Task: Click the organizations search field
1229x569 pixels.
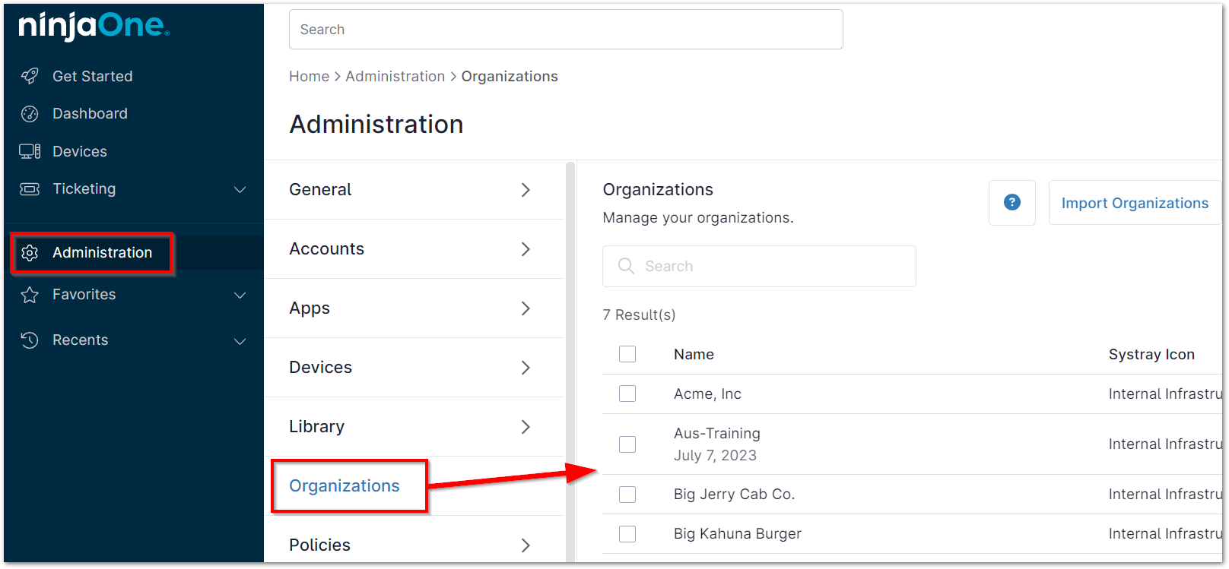Action: click(x=758, y=266)
